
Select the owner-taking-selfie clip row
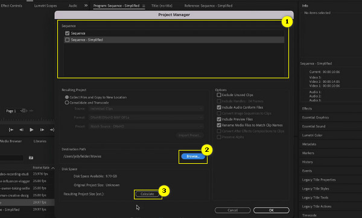point(27,188)
